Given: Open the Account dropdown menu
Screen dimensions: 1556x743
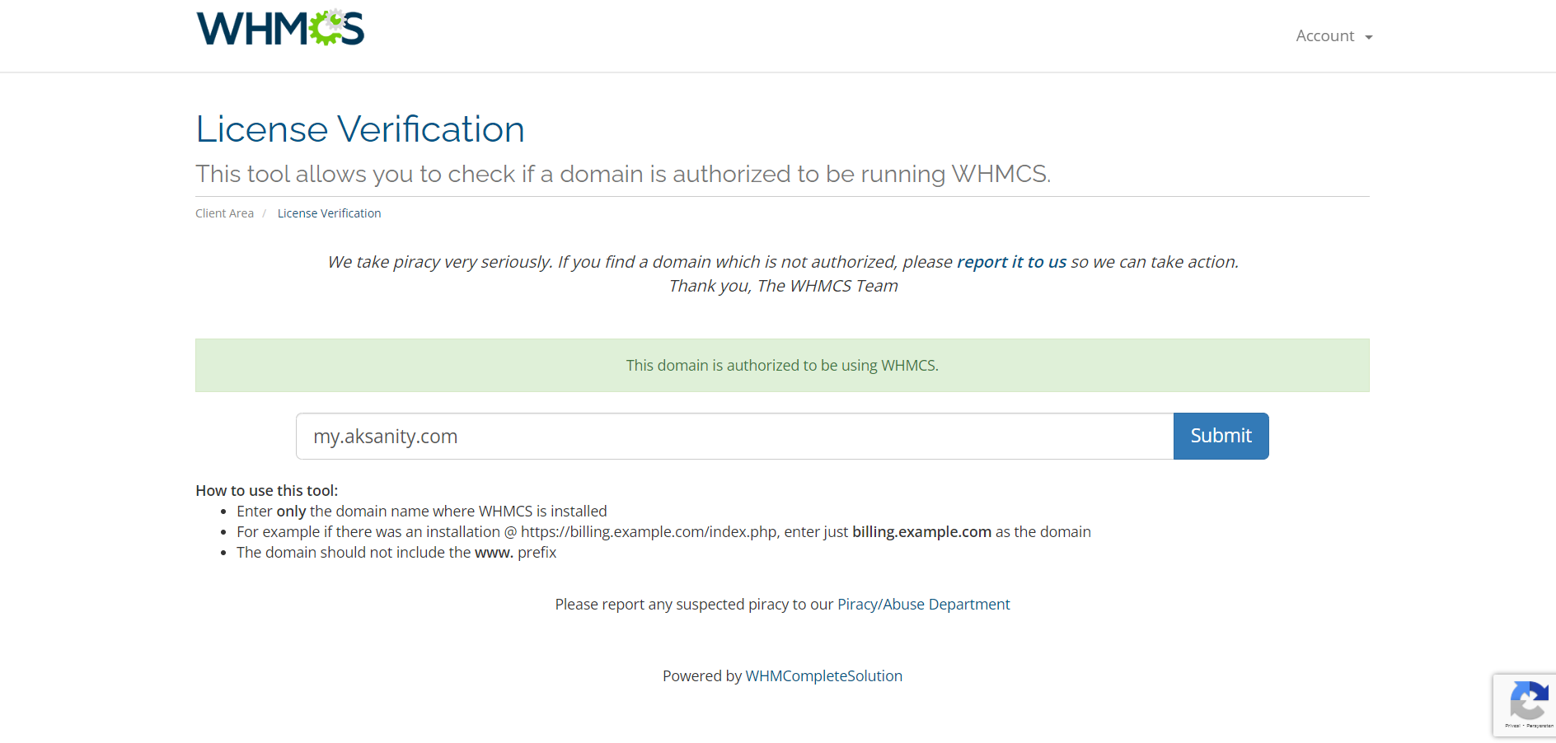Looking at the screenshot, I should click(x=1333, y=36).
